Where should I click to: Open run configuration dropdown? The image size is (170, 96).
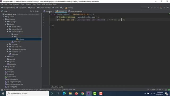[x=145, y=8]
